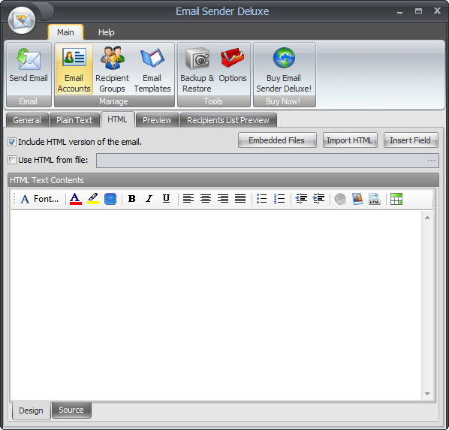This screenshot has width=449, height=430.
Task: Align text right
Action: [223, 199]
